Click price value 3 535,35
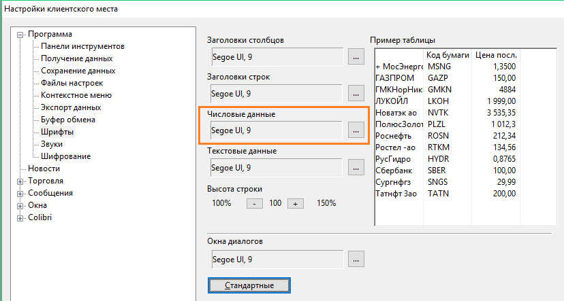 click(501, 113)
